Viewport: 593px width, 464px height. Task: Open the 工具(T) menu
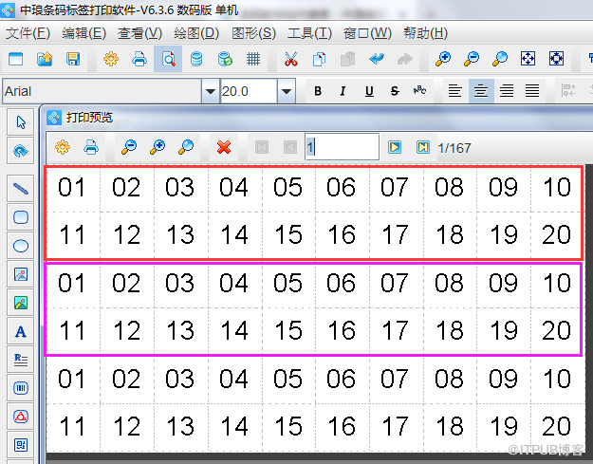pos(309,33)
